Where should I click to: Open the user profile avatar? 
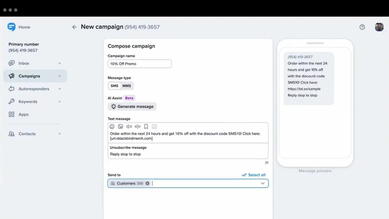click(379, 27)
